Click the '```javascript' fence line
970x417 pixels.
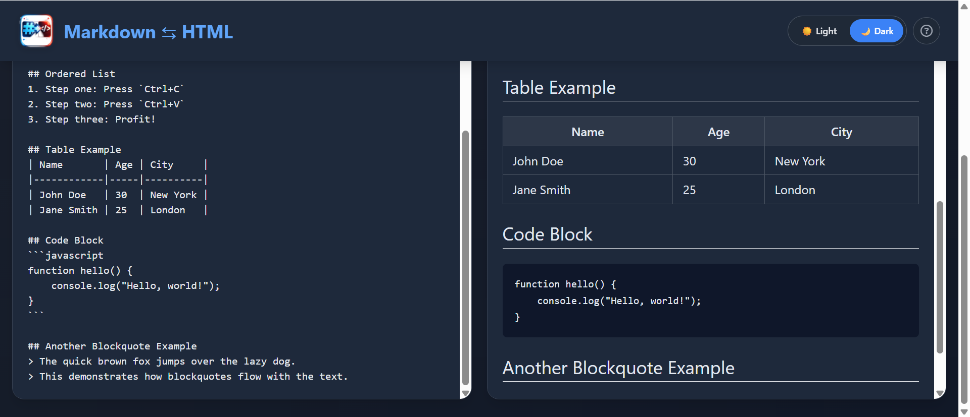tap(66, 255)
